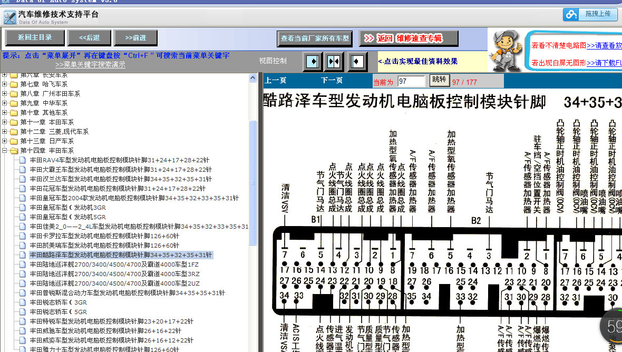Expand 第十二章 三菱,现代车系 node
Viewport: 622px width, 352px height.
point(4,132)
